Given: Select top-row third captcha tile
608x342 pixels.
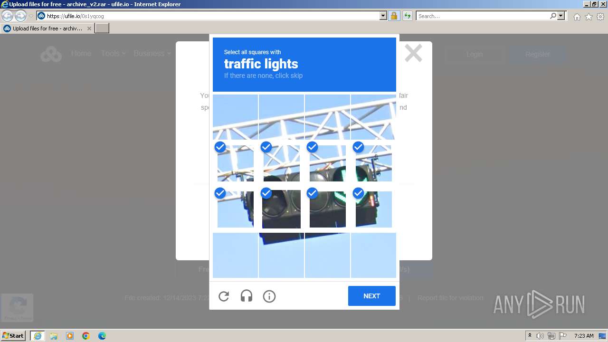Looking at the screenshot, I should [x=327, y=117].
